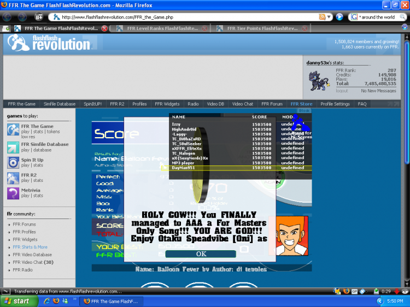The image size is (410, 307).
Task: Click the Firefox icon in the status bar
Action: pyautogui.click(x=346, y=291)
